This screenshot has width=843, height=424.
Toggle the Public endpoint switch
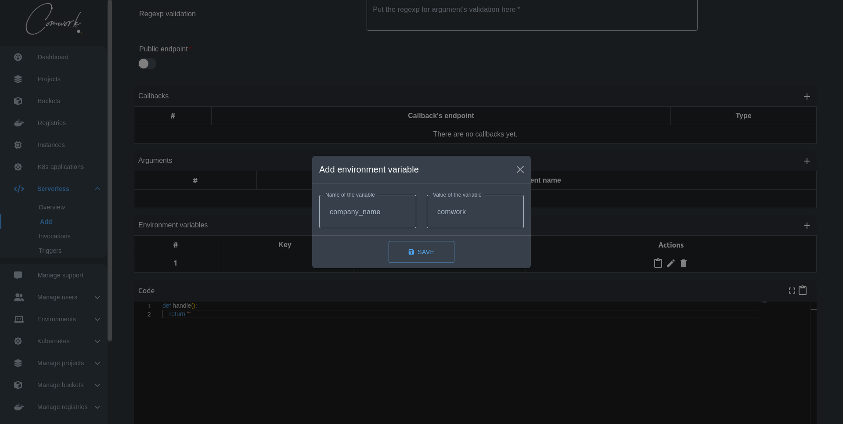pyautogui.click(x=147, y=64)
